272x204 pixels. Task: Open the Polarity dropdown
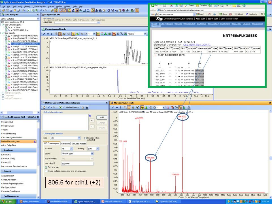[x=98, y=149]
